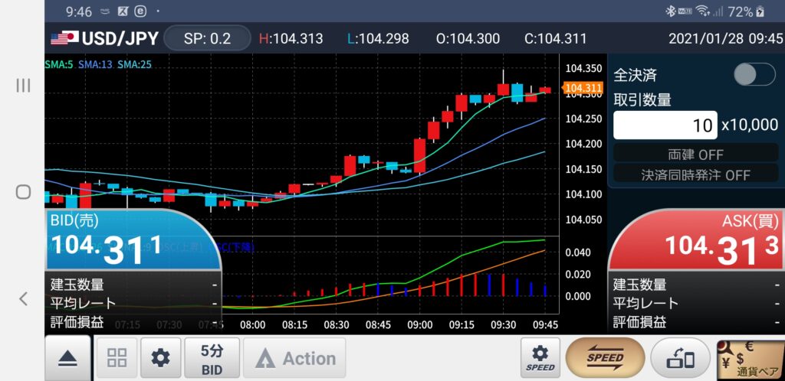
Task: Open chart settings gear icon
Action: [161, 358]
